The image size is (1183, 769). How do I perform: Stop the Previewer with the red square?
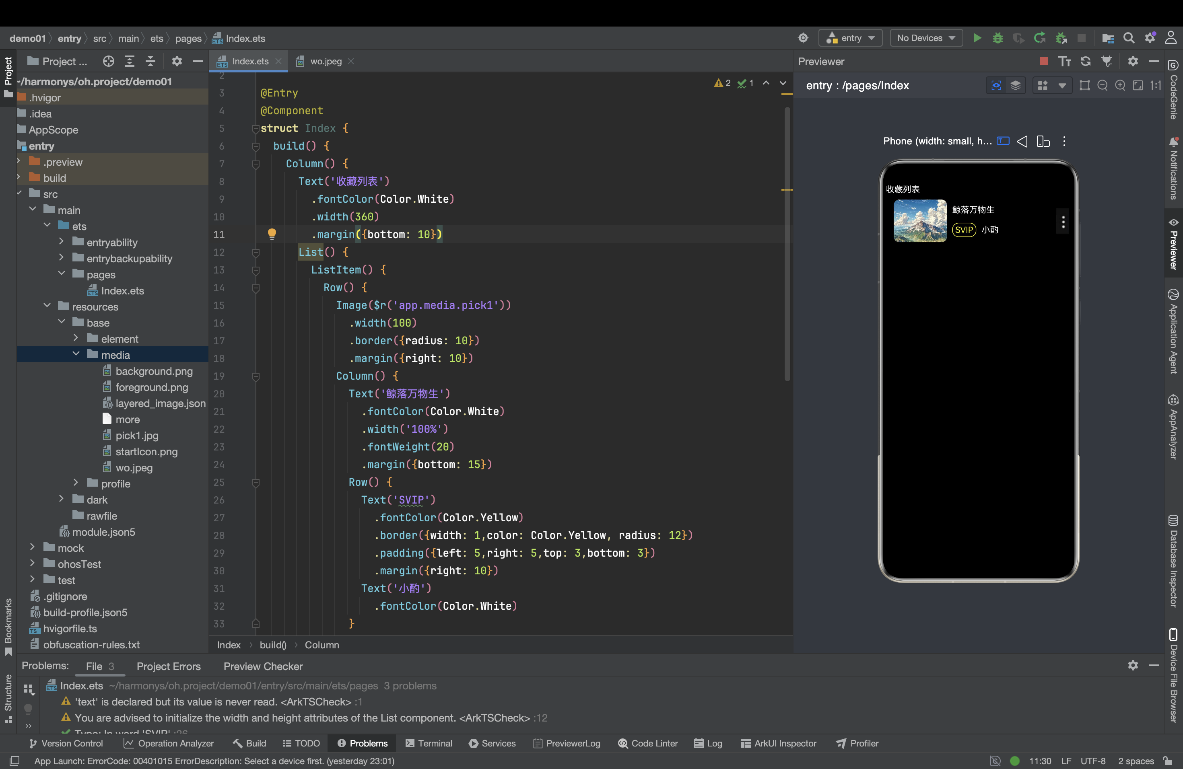[x=1043, y=61]
